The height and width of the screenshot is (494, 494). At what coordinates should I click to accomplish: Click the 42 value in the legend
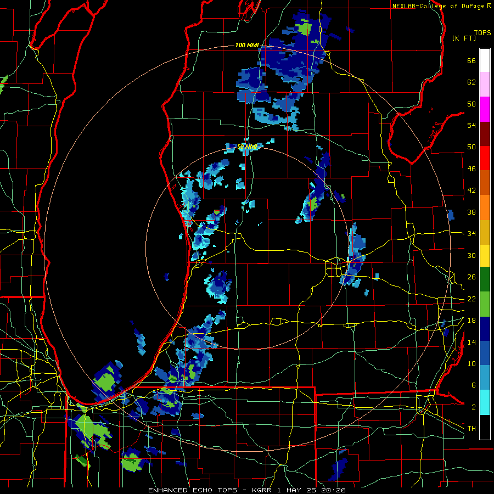click(x=471, y=190)
